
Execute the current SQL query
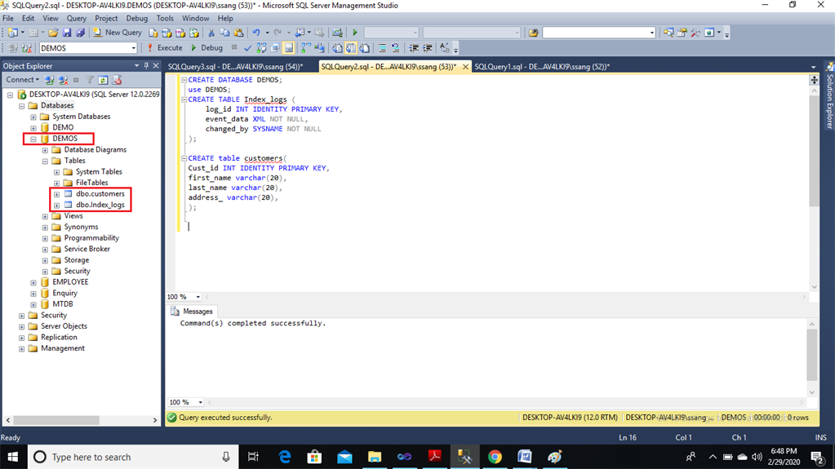point(165,48)
